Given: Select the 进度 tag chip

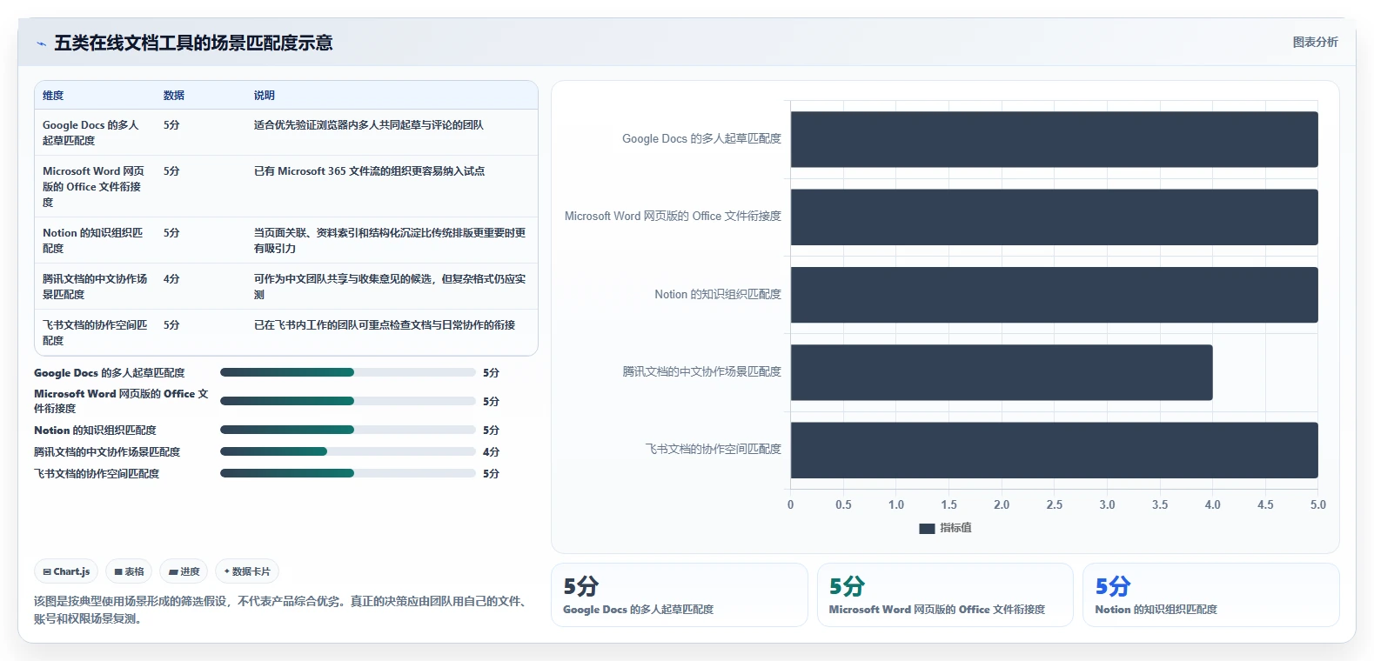Looking at the screenshot, I should pos(184,571).
